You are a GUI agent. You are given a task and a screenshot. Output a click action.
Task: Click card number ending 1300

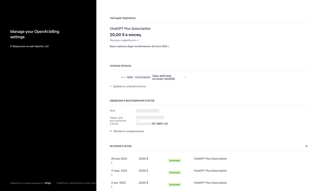click(127, 78)
